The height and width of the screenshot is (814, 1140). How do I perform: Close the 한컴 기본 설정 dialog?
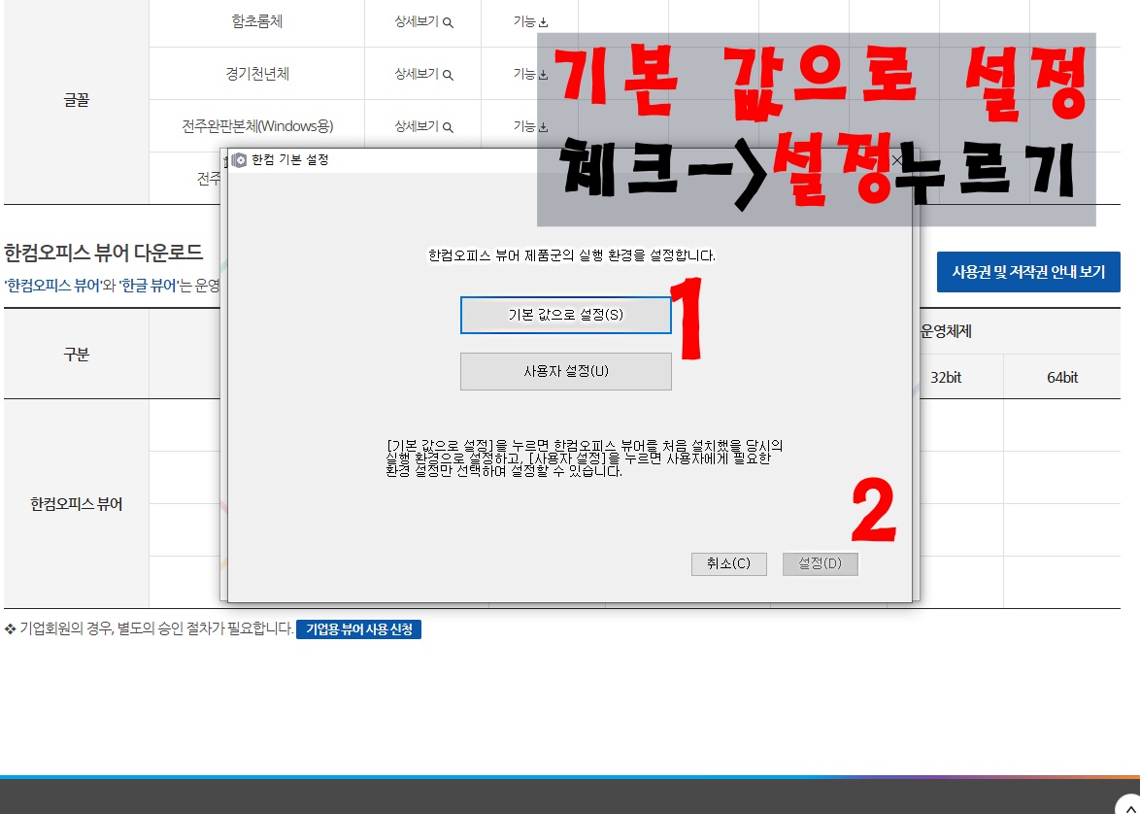897,160
